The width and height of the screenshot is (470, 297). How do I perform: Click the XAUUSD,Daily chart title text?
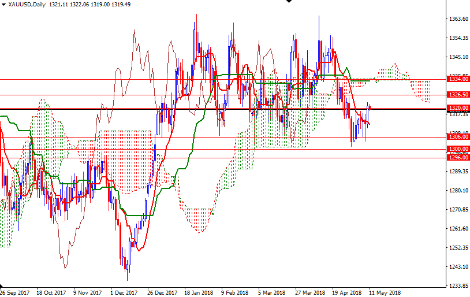click(x=27, y=5)
